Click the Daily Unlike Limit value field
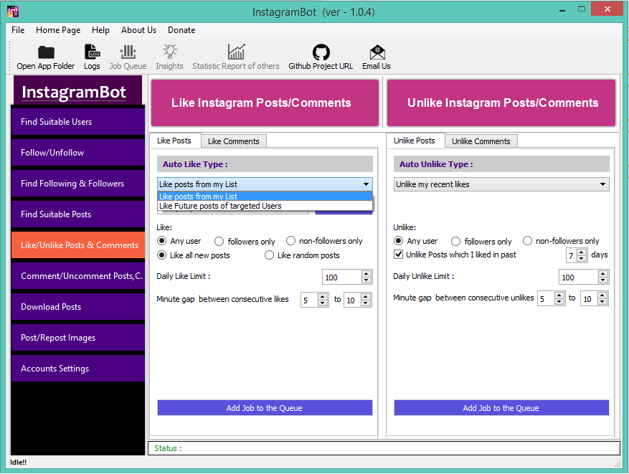The height and width of the screenshot is (474, 629). (x=578, y=277)
